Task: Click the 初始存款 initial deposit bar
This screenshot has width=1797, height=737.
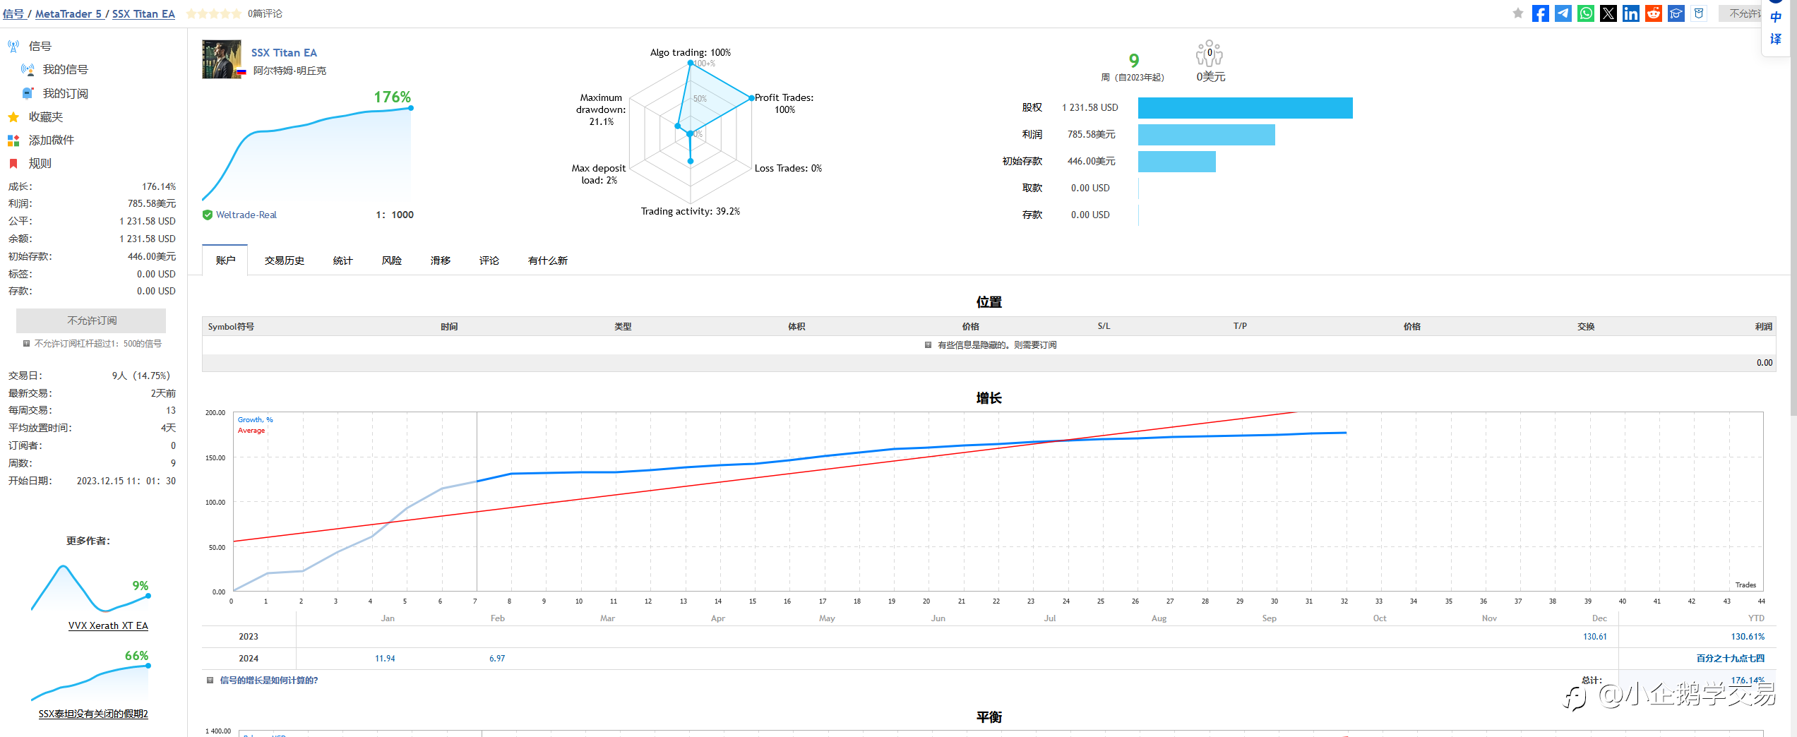Action: tap(1177, 162)
